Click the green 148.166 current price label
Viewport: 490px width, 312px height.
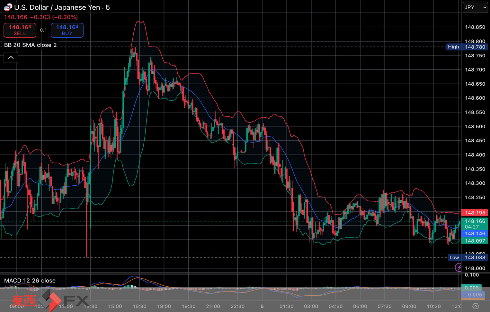pyautogui.click(x=475, y=221)
